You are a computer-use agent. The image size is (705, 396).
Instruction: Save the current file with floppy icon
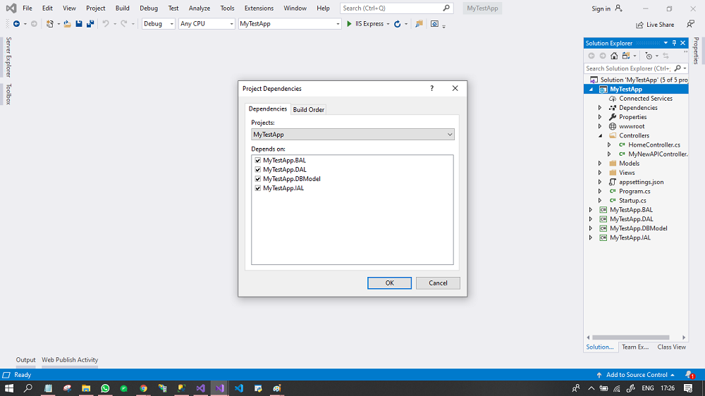click(79, 24)
